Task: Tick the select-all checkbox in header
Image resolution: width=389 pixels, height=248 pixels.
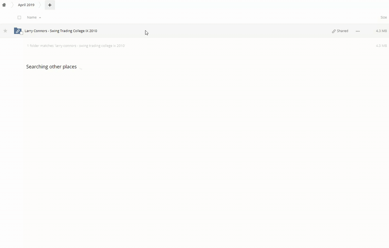Action: (x=19, y=18)
